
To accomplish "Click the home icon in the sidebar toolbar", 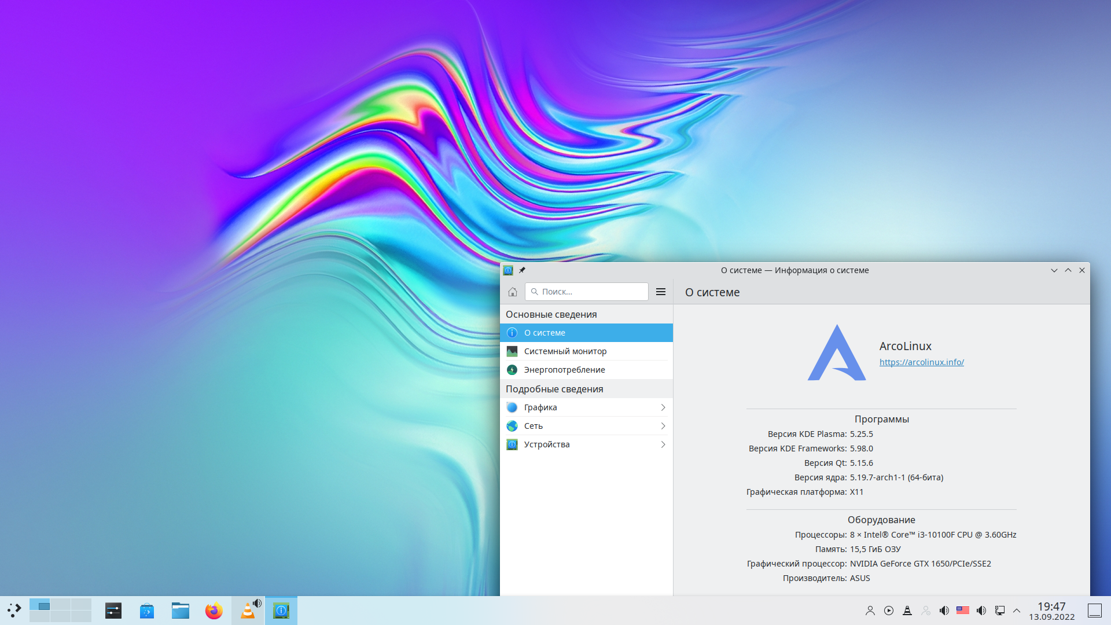I will click(x=512, y=292).
